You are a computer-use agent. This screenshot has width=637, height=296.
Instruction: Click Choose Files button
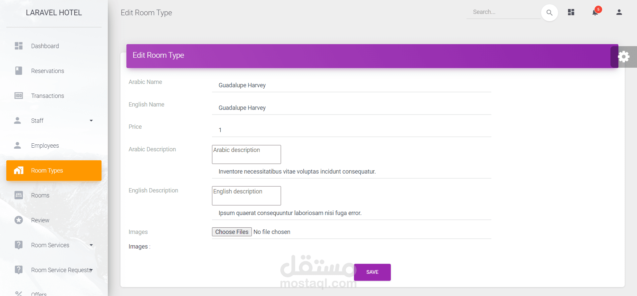(x=232, y=232)
